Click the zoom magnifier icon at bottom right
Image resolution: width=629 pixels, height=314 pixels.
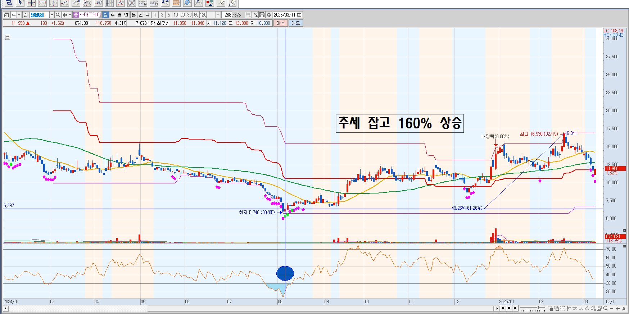coord(606,308)
